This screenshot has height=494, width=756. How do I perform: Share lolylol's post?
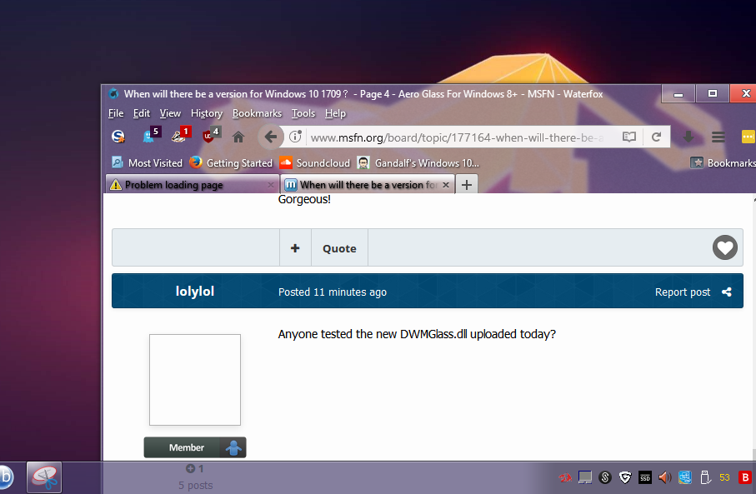click(x=727, y=292)
